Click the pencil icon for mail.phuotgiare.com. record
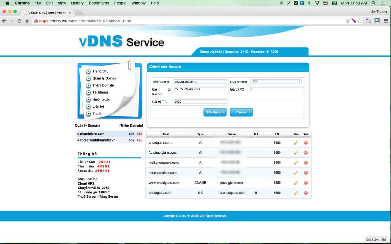The image size is (391, 244). point(296,163)
